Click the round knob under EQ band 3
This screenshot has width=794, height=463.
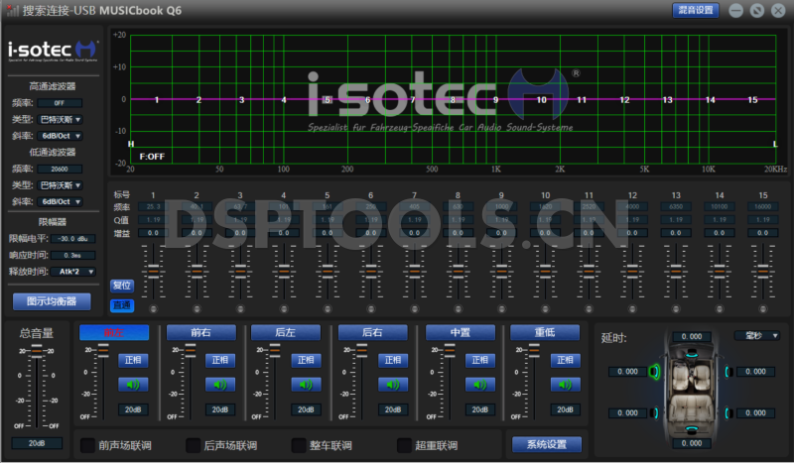pyautogui.click(x=240, y=308)
